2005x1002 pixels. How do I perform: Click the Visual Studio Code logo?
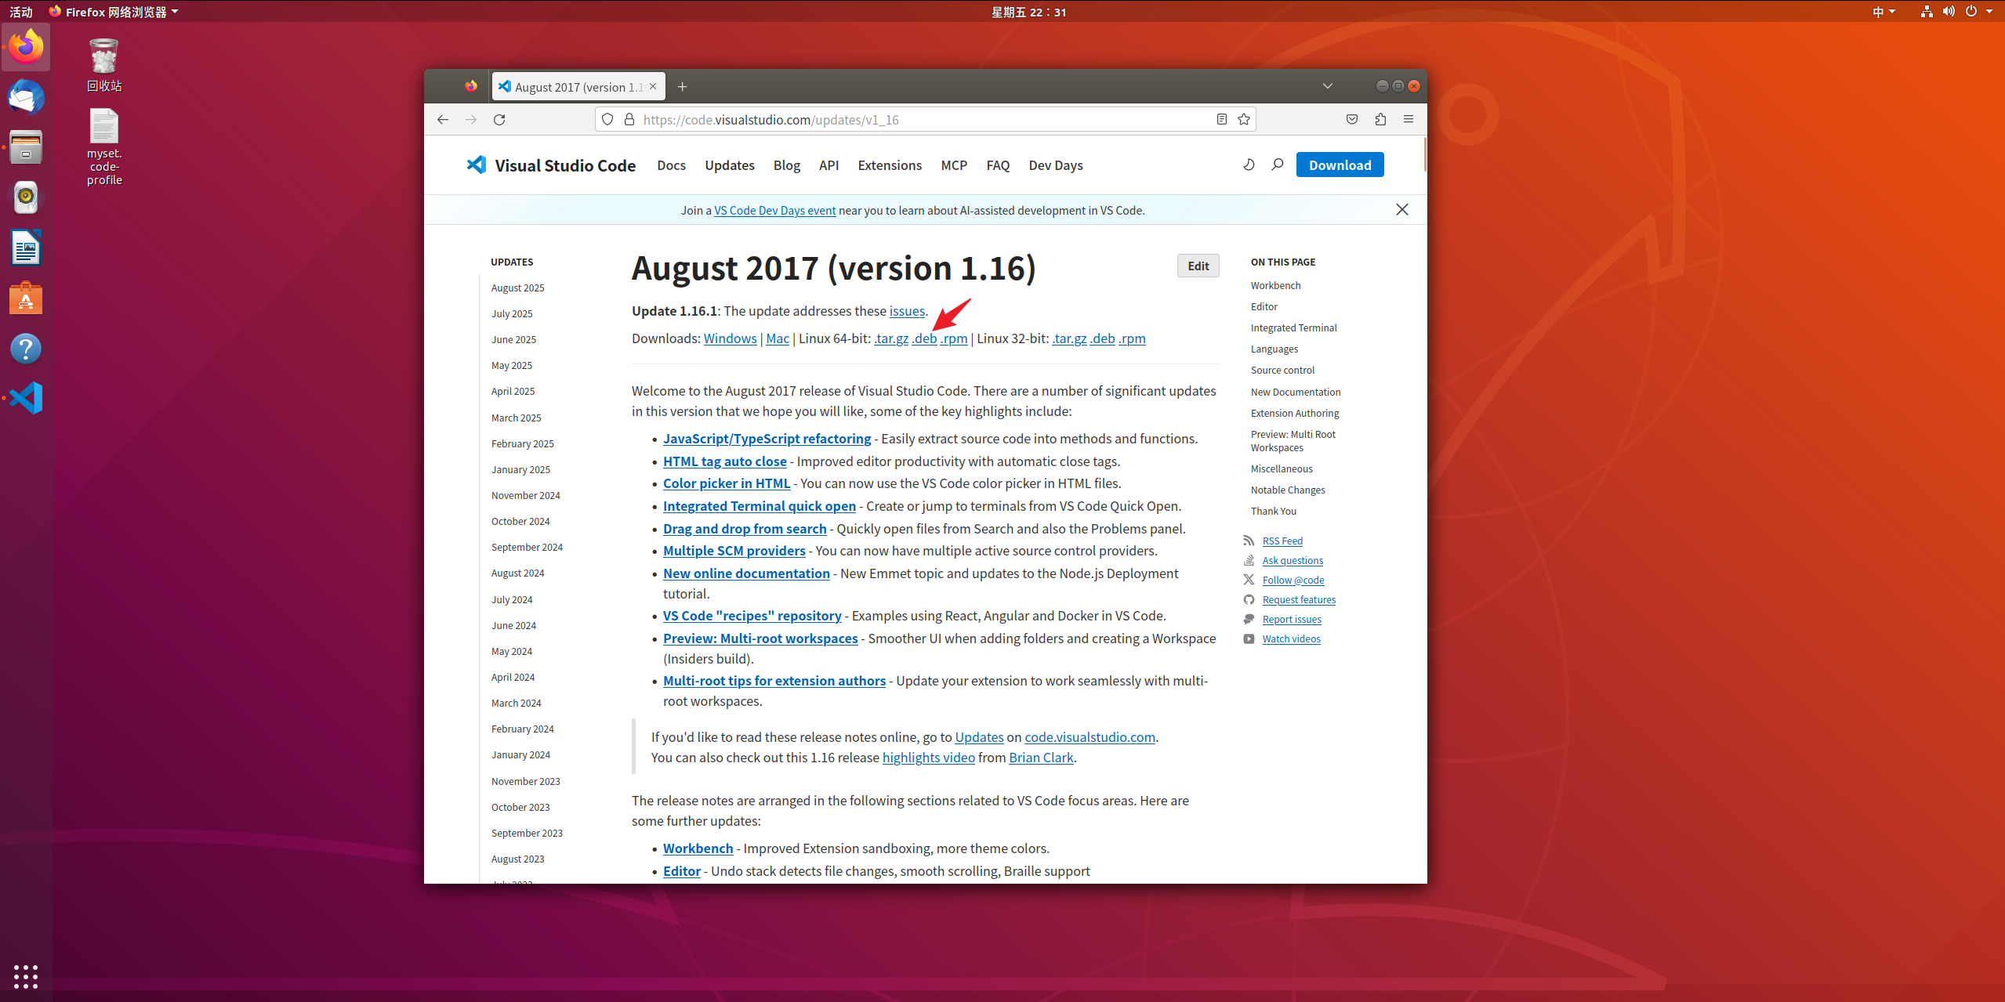click(476, 165)
